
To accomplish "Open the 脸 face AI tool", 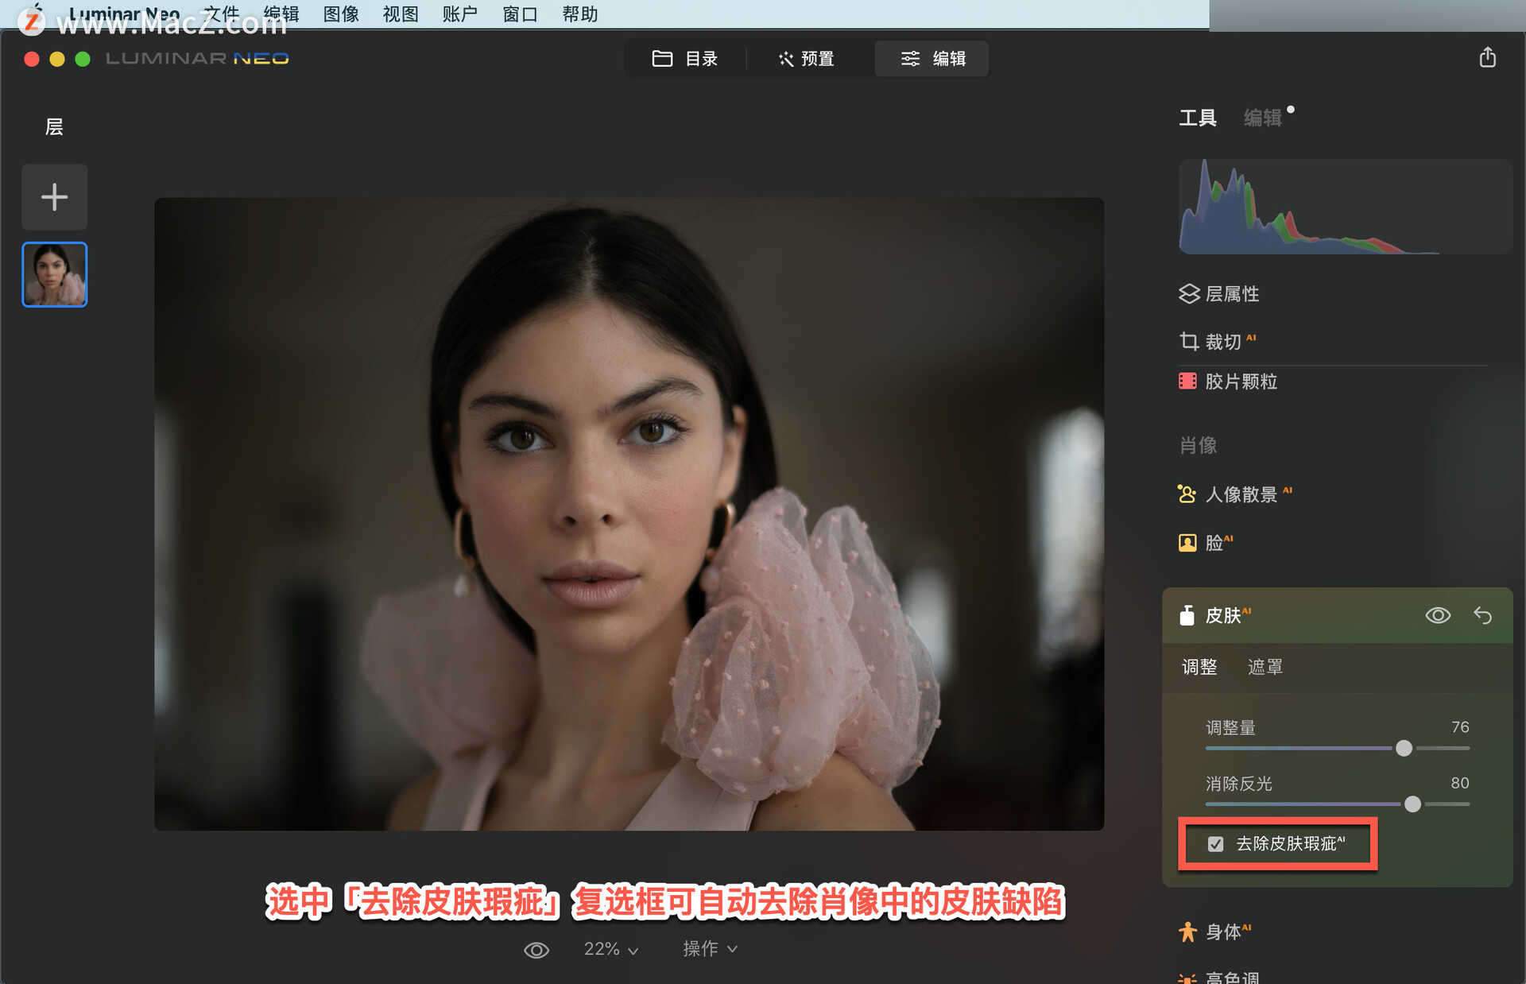I will (x=1205, y=543).
